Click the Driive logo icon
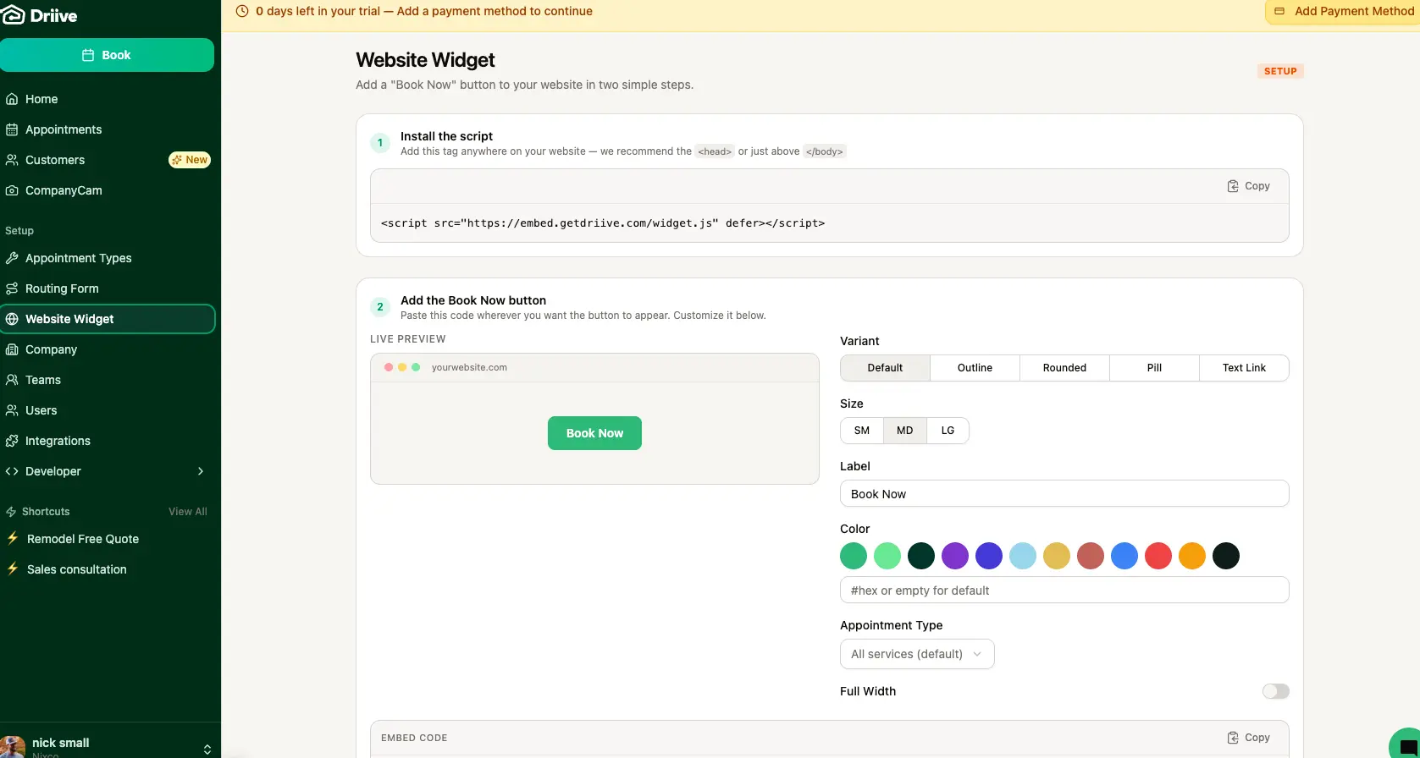 13,14
